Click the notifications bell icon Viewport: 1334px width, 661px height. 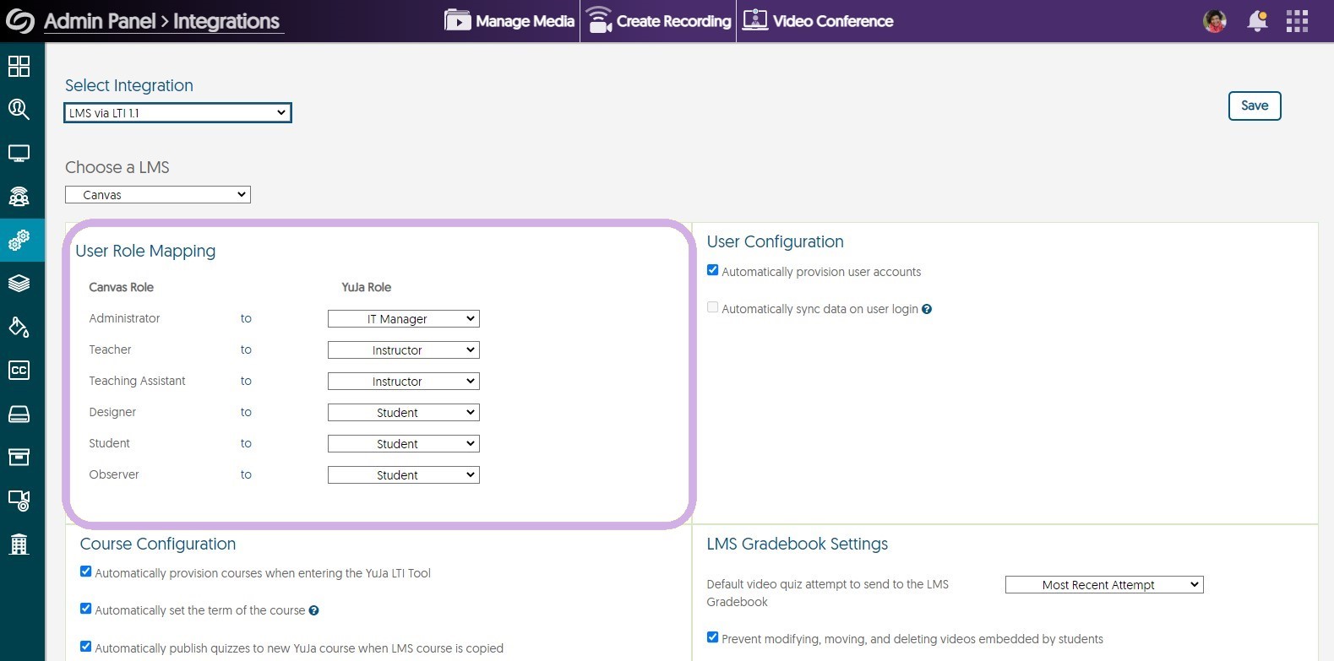point(1257,21)
